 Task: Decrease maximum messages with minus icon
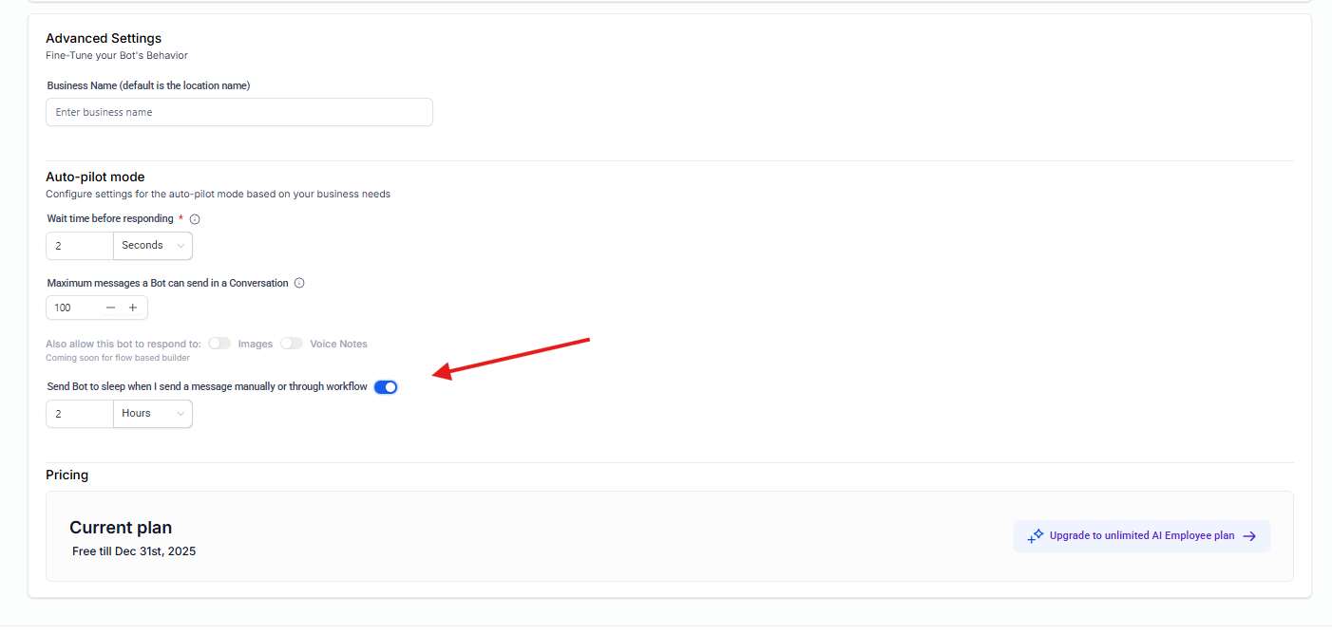(110, 308)
